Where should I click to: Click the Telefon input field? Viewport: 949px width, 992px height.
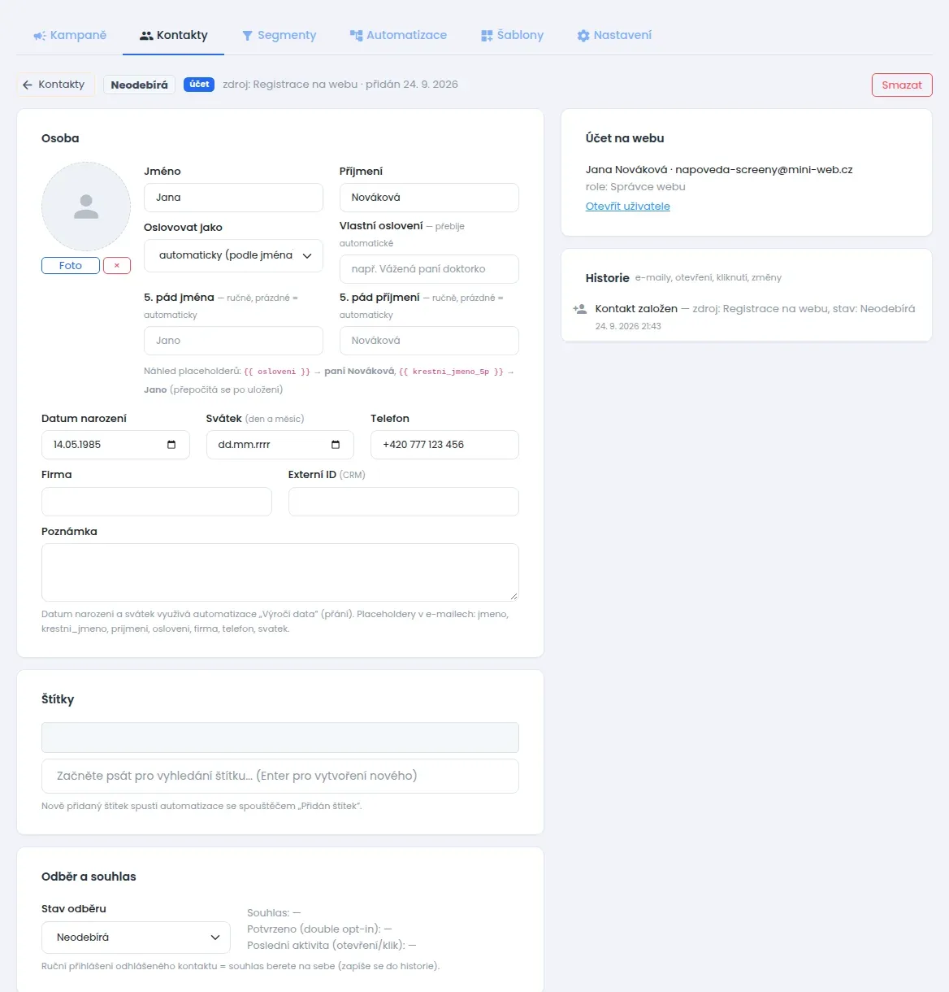(444, 445)
